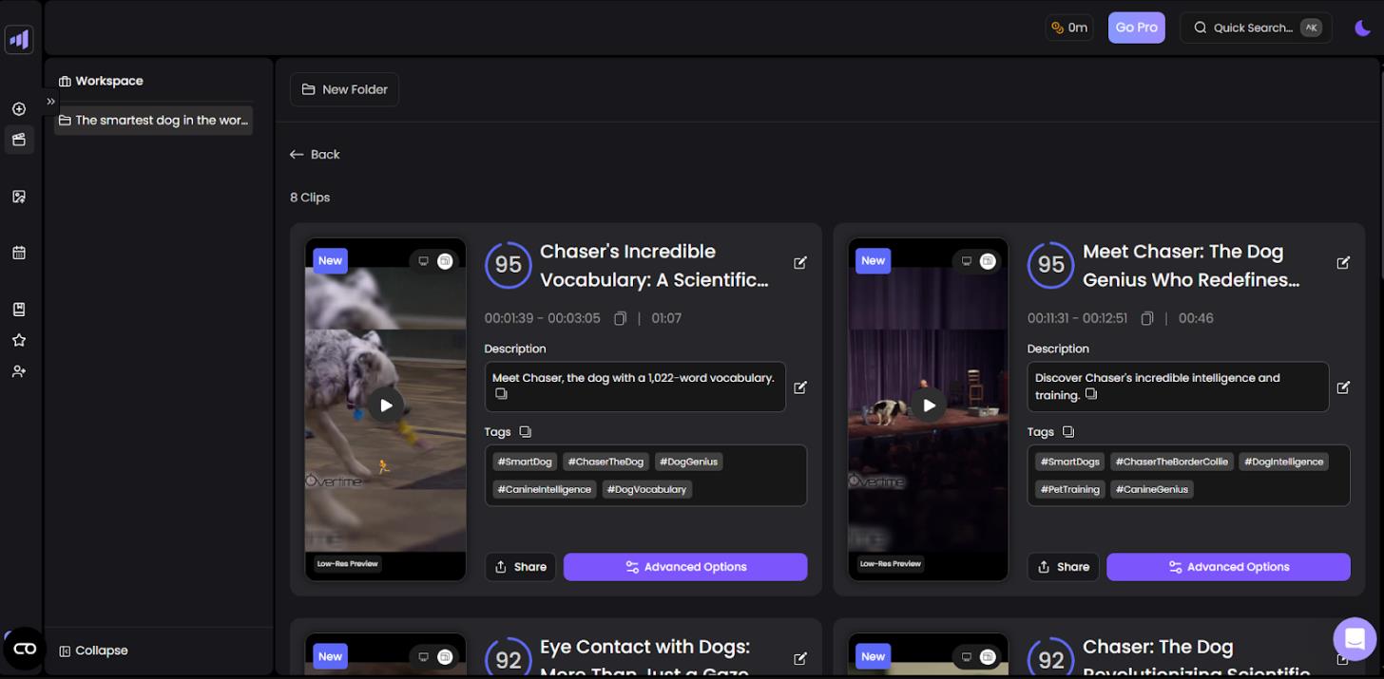Copy timestamp 00:01:39 - 00:03:05
This screenshot has height=679, width=1384.
click(620, 318)
